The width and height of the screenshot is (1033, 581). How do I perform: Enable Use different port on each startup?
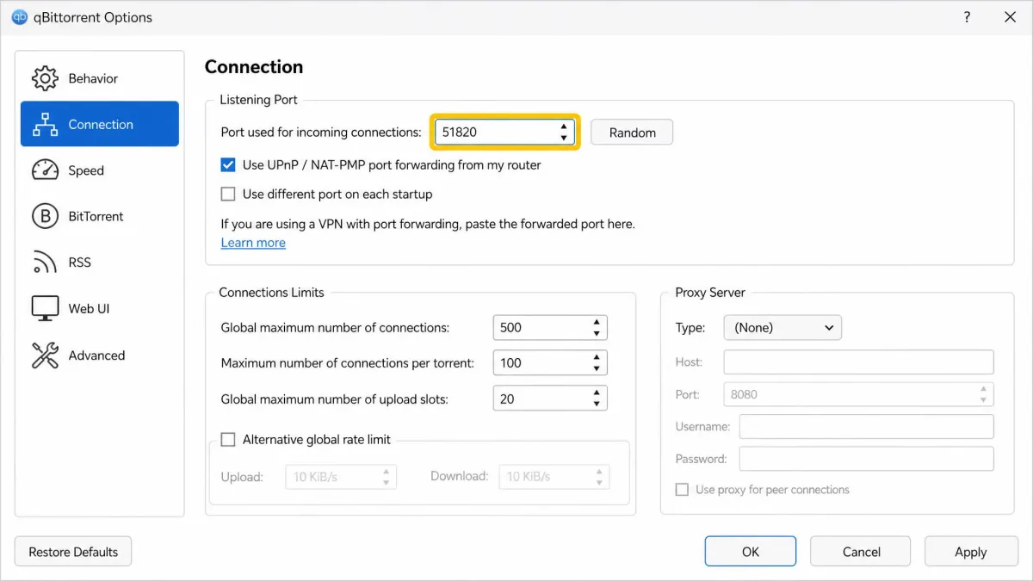[x=228, y=194]
